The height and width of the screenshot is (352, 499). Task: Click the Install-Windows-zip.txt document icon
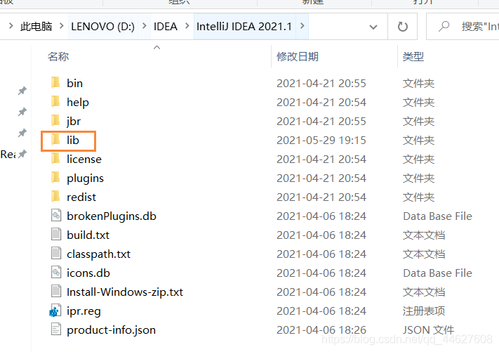(x=56, y=291)
